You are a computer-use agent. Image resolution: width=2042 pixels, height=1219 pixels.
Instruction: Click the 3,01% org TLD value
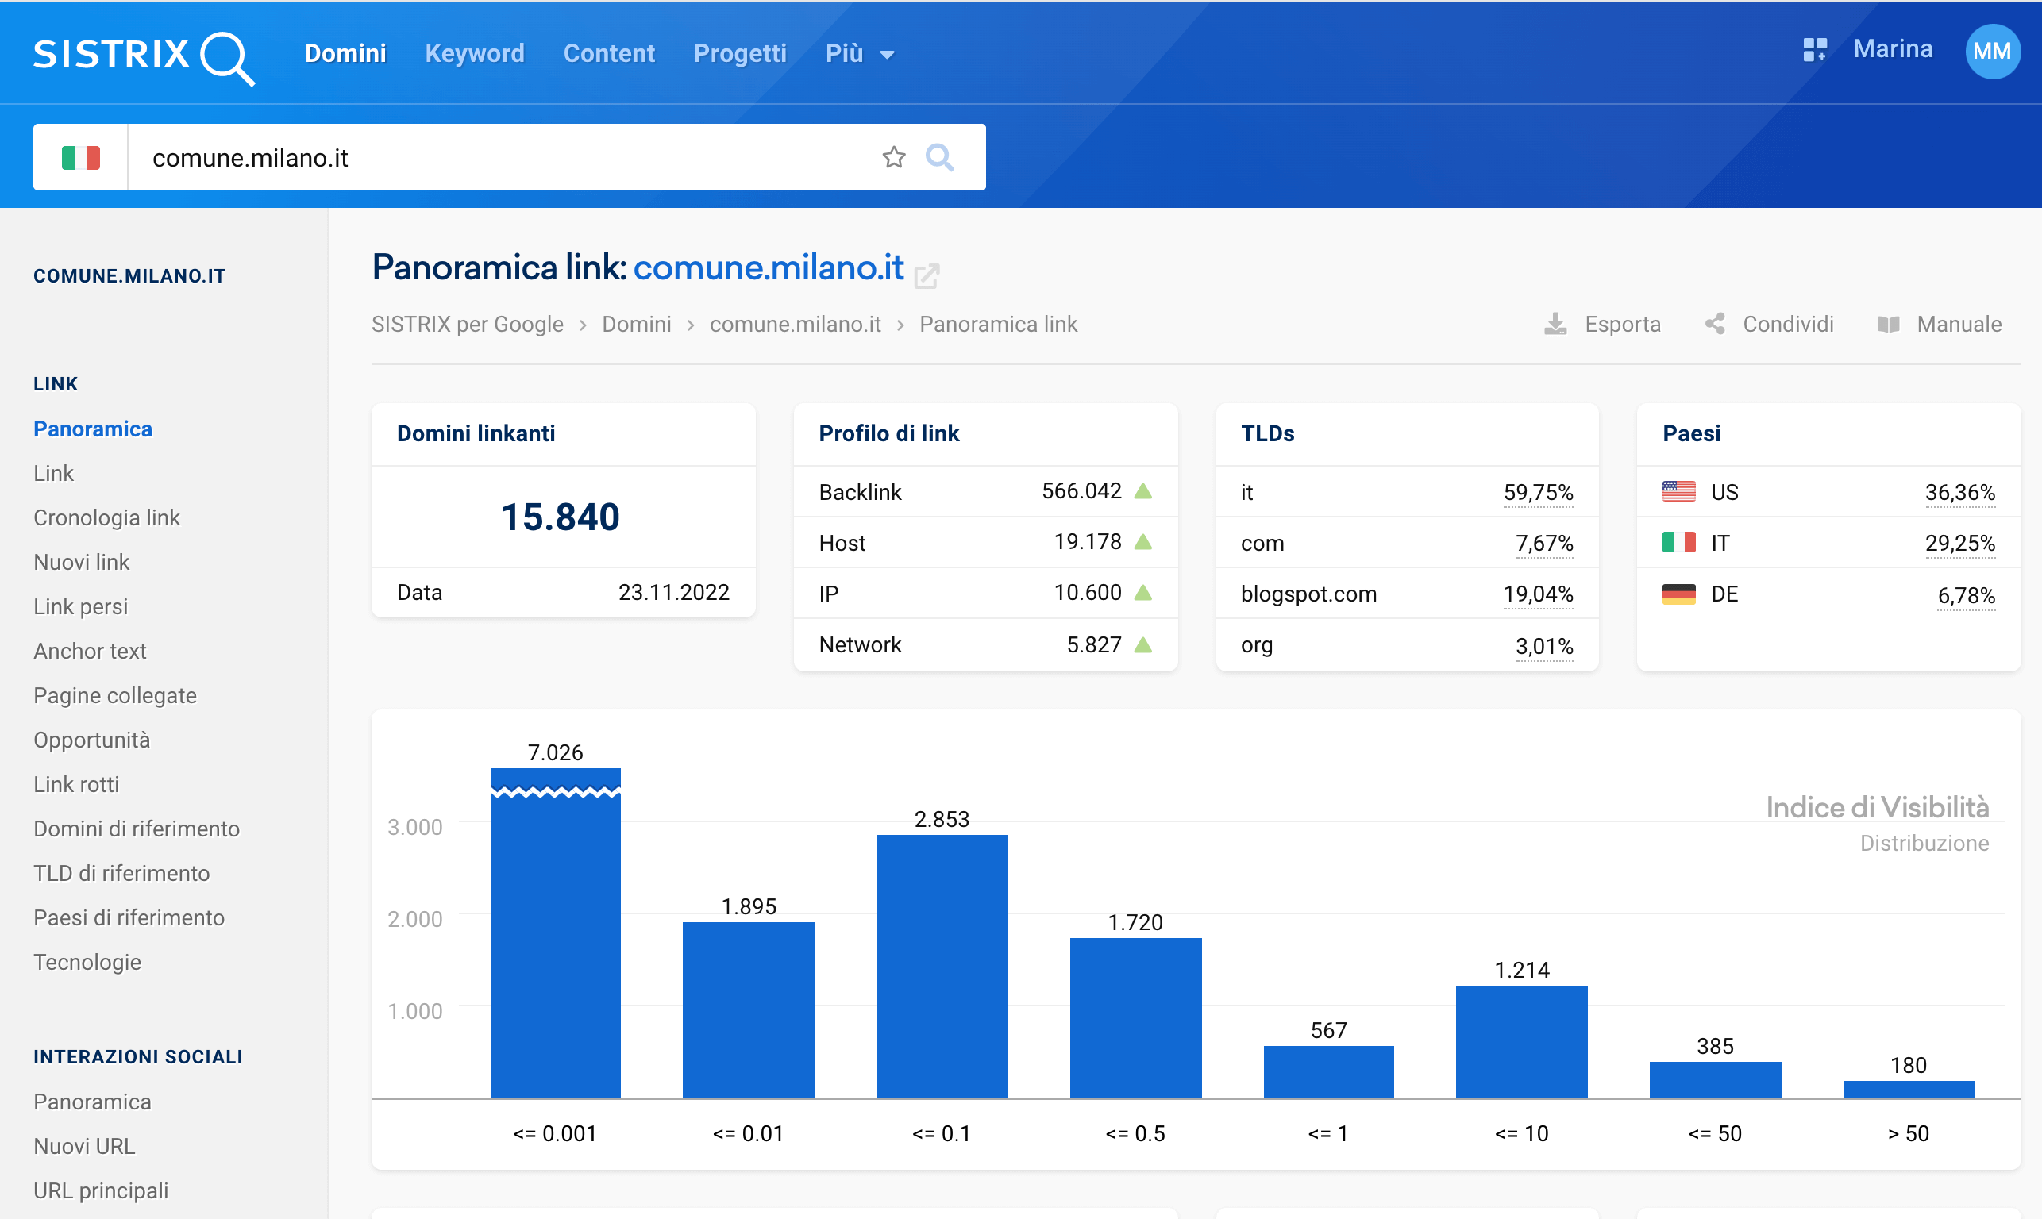[1544, 647]
